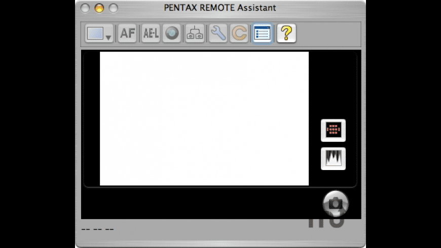The height and width of the screenshot is (248, 441).
Task: Open the wrench settings tool
Action: coord(218,33)
